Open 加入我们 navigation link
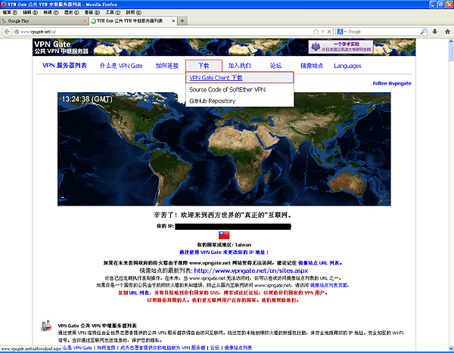The width and height of the screenshot is (454, 353). (239, 66)
